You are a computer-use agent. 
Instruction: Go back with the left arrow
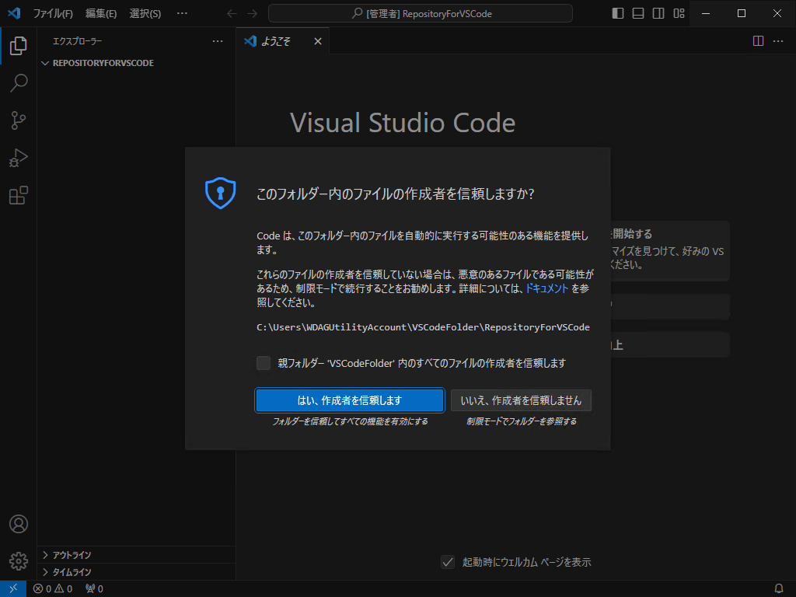(x=232, y=14)
